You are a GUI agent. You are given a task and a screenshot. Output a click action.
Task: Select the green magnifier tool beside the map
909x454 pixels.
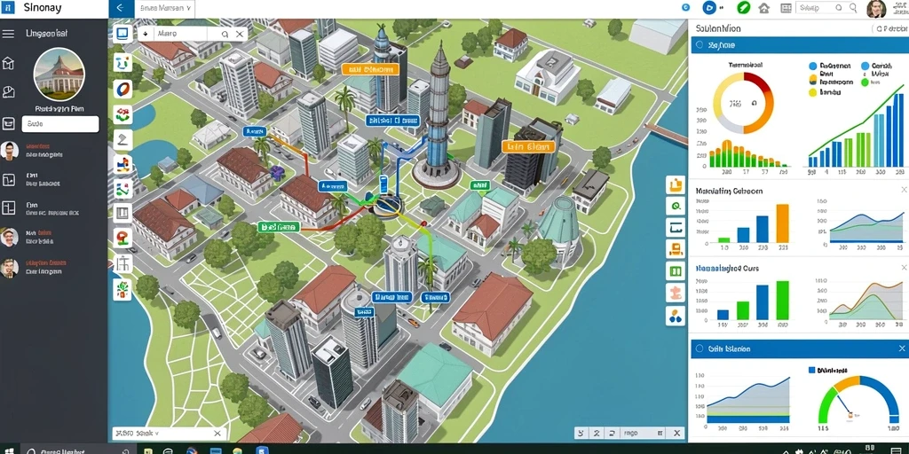(x=676, y=206)
